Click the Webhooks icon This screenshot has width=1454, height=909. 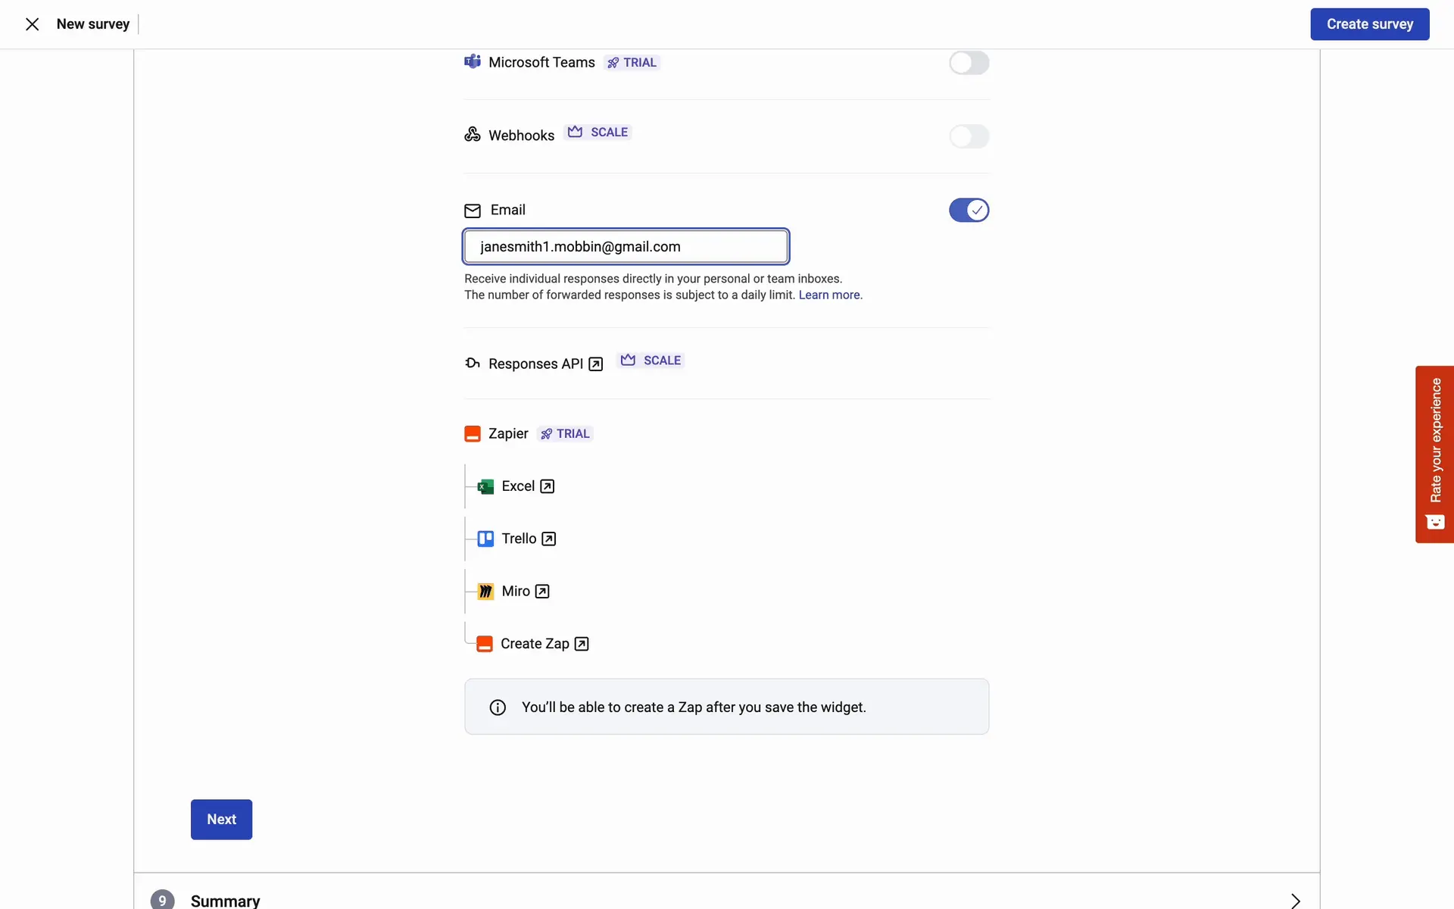pyautogui.click(x=473, y=134)
